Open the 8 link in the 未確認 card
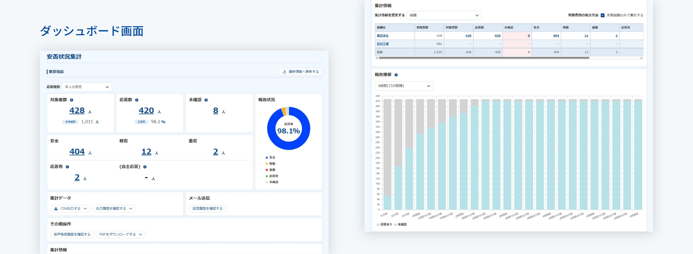This screenshot has width=693, height=254. pos(216,111)
